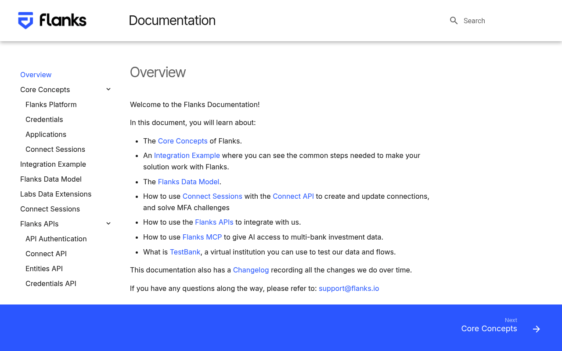Open Labs Data Extensions in sidebar
The image size is (562, 351).
tap(56, 194)
